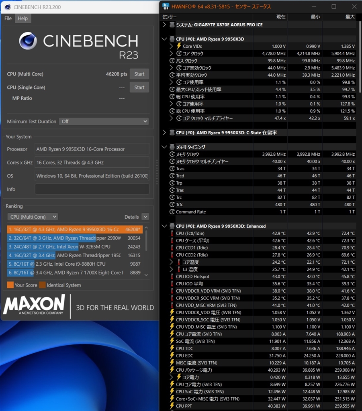Expand the Core VIDs row
362x411 pixels.
171,46
